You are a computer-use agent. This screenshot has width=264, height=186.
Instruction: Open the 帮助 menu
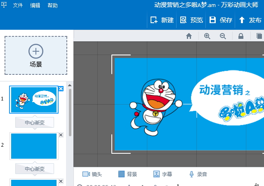[52, 5]
